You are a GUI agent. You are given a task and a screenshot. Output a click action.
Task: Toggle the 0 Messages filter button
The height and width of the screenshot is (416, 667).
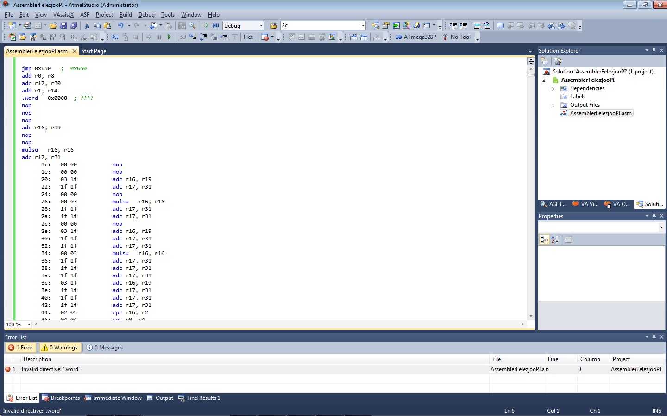click(x=105, y=348)
